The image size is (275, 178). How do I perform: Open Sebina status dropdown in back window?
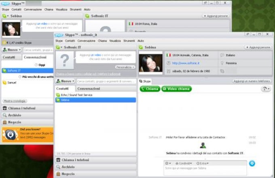(8, 16)
